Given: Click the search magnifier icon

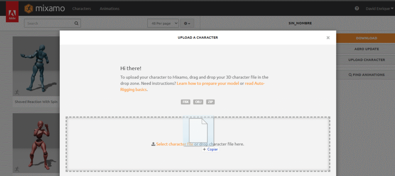Looking at the screenshot, I should [x=77, y=23].
